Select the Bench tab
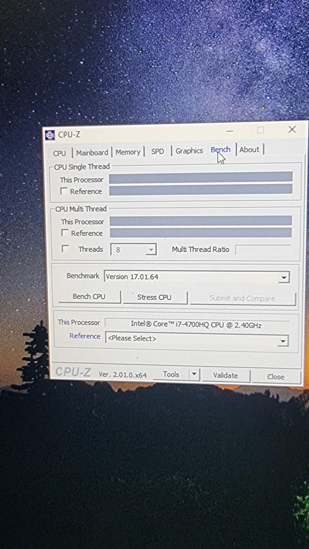The width and height of the screenshot is (309, 549). tap(221, 150)
